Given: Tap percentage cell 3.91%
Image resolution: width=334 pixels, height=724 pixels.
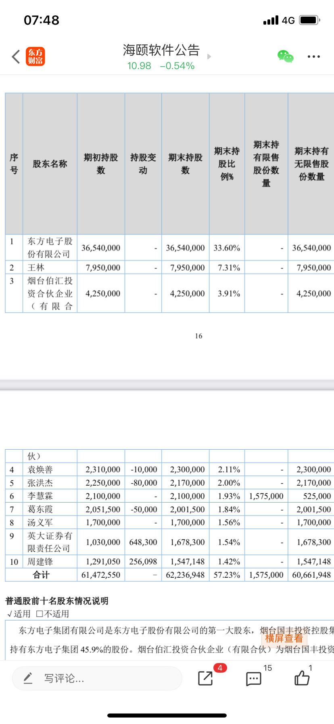Looking at the screenshot, I should click(229, 293).
